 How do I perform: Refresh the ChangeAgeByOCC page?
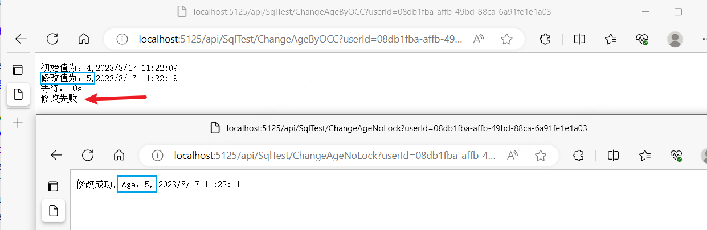click(52, 39)
